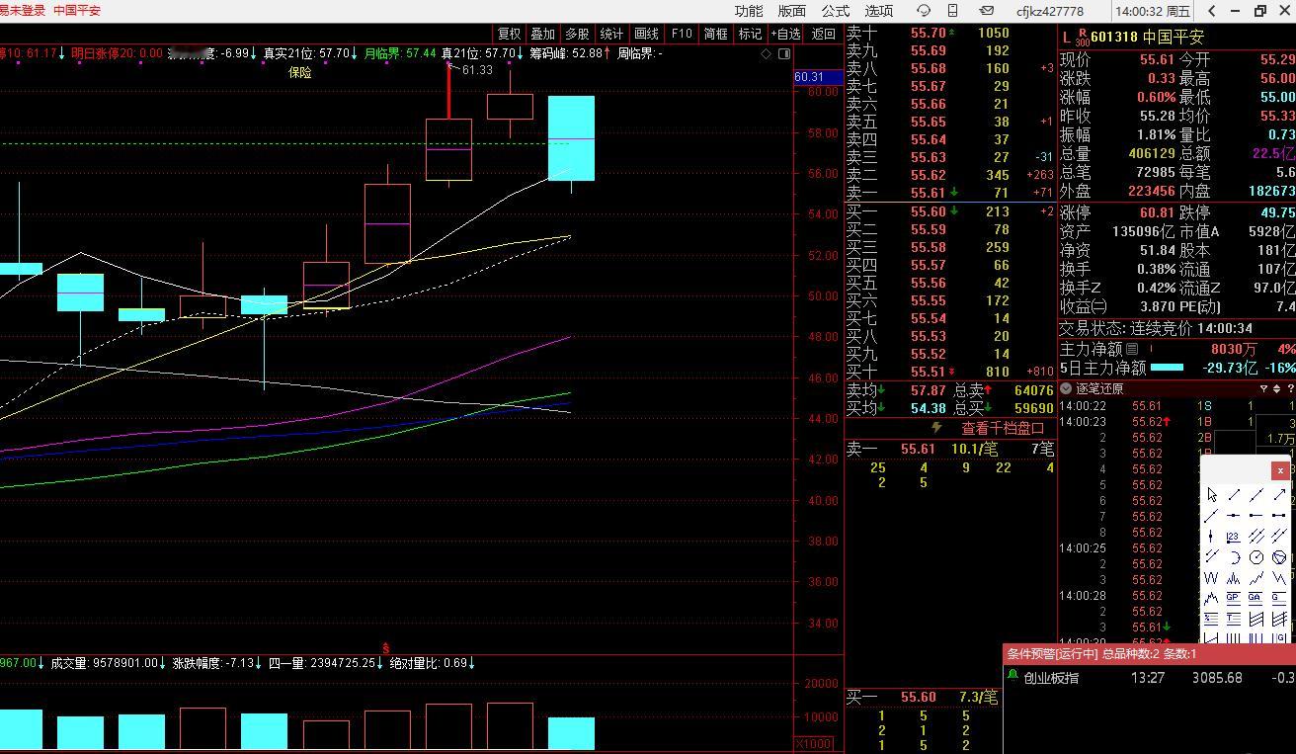The image size is (1296, 754).
Task: Toggle 标记 marker option
Action: (750, 34)
